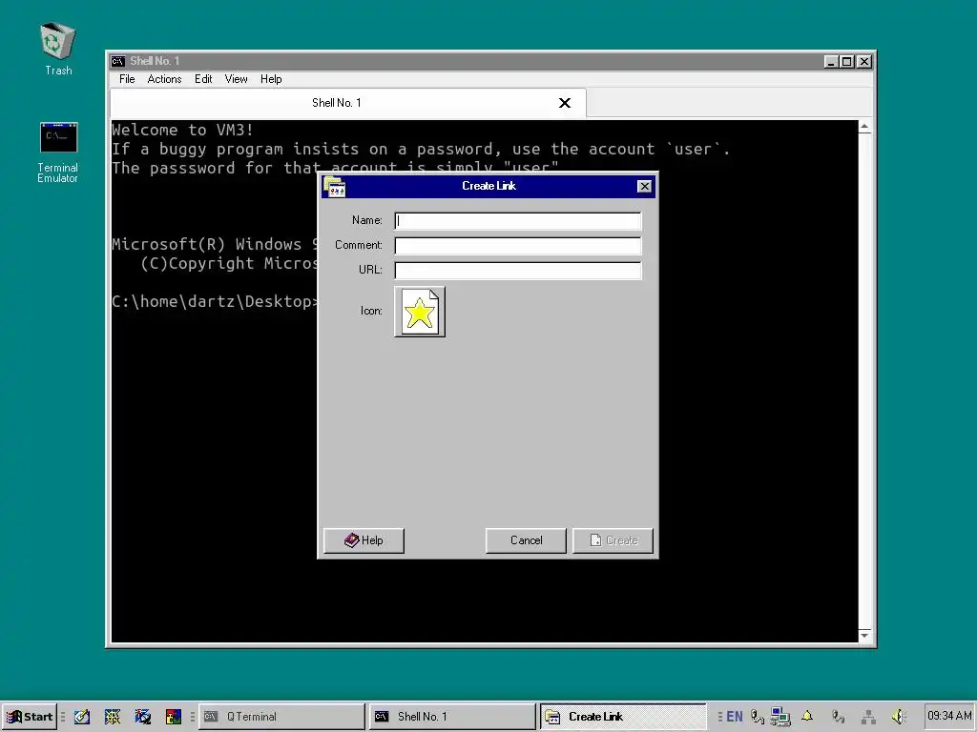Viewport: 977px width, 732px height.
Task: Choose the star icon button in Create Link
Action: coord(420,312)
